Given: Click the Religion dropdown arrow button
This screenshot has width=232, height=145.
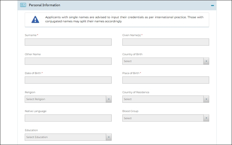Looking at the screenshot, I should 109,99.
